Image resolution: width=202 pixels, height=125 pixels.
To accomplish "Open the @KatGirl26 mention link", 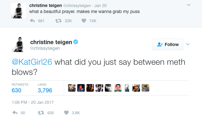I will (32, 62).
